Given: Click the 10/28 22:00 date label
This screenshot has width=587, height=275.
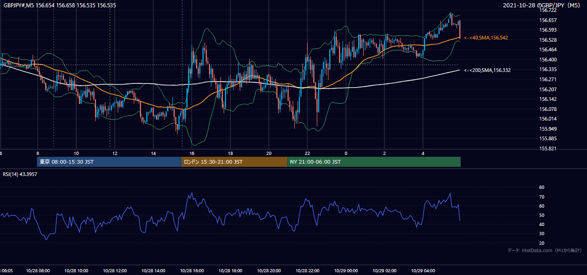Looking at the screenshot, I should click(x=308, y=271).
